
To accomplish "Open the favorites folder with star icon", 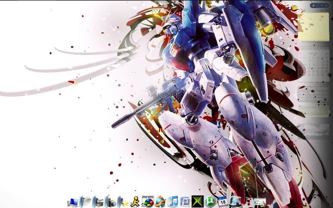I will (123, 201).
